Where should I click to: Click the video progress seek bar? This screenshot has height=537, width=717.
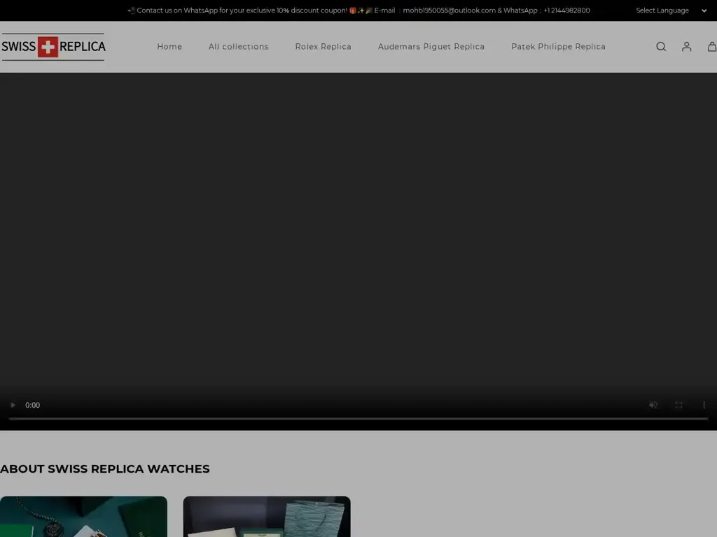(x=358, y=419)
